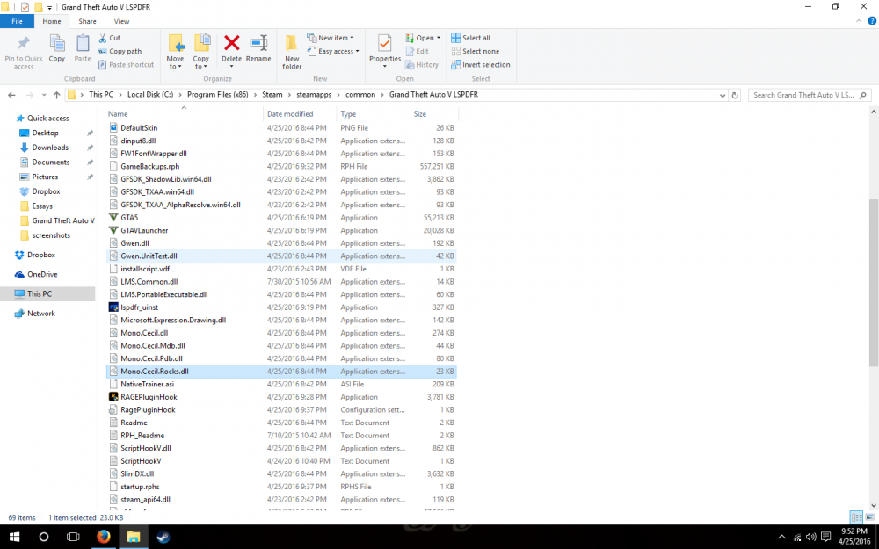Viewport: 879px width, 549px height.
Task: Click the Refresh button beside address bar
Action: 734,95
